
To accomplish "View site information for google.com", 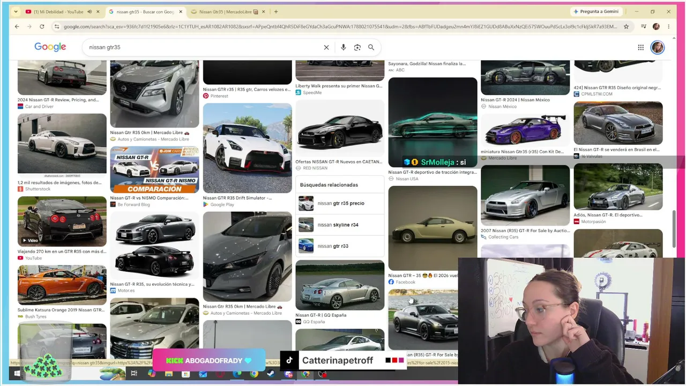I will tap(56, 26).
